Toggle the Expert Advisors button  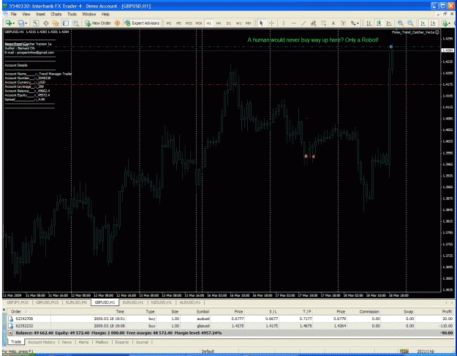pos(142,23)
